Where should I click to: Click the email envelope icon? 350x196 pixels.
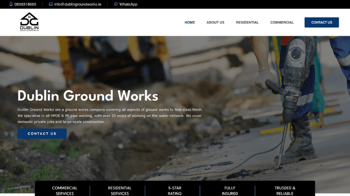click(51, 4)
